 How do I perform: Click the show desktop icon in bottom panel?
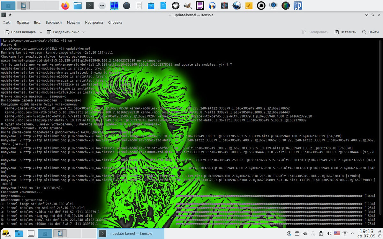click(31, 234)
